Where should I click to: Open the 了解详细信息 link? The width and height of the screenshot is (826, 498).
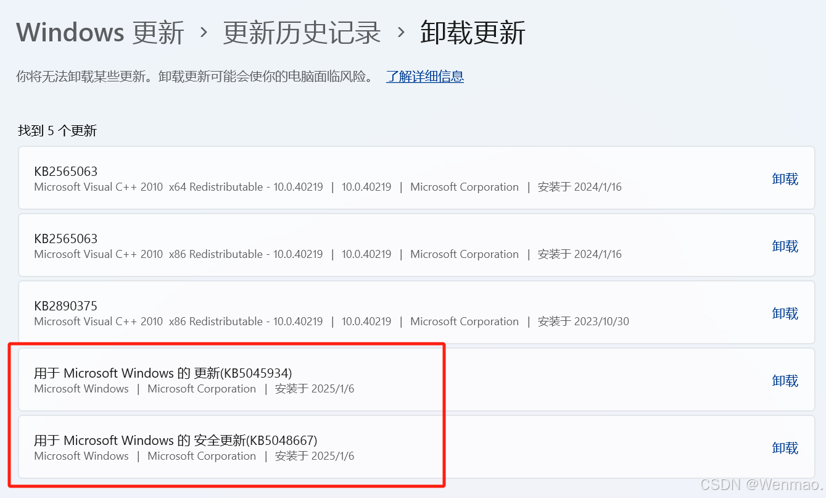[x=425, y=77]
